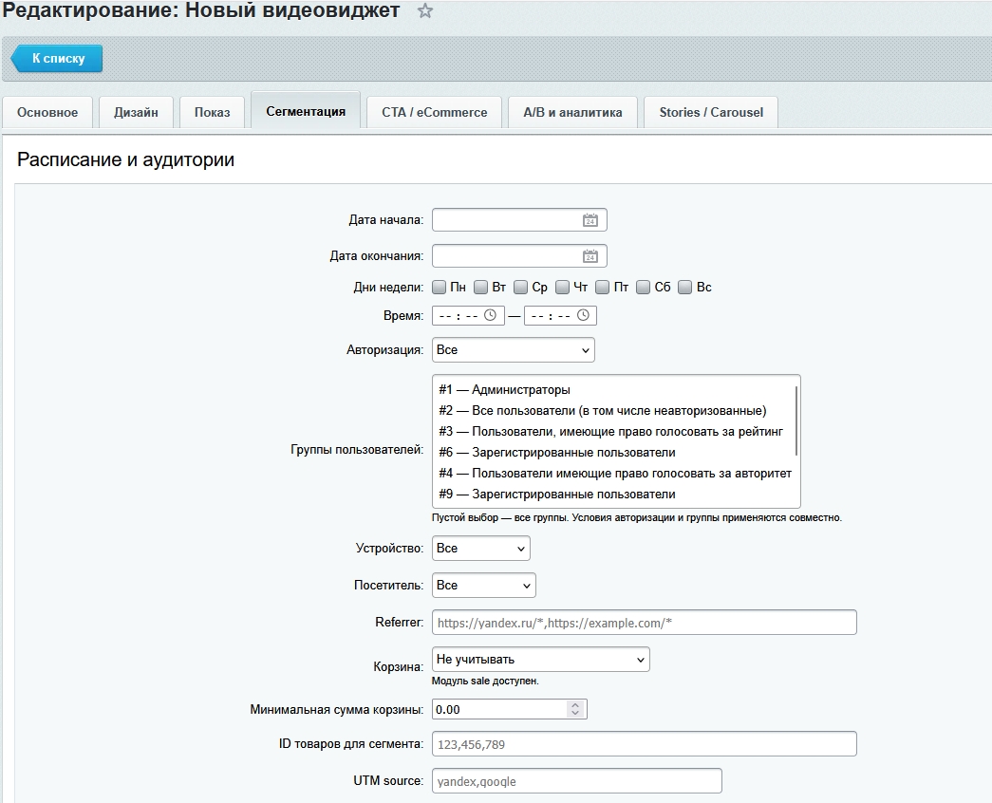Increase Минимальная сумма корзины with stepper arrows
Screen dimensions: 992x803
[575, 705]
